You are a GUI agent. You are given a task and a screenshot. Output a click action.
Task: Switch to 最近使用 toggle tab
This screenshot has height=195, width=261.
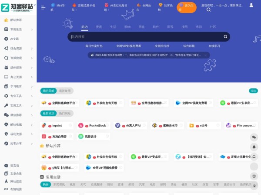coord(64,91)
